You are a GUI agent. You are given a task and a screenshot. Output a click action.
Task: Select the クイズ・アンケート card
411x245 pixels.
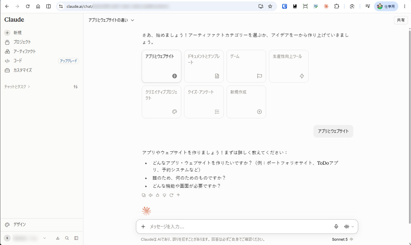pos(204,102)
